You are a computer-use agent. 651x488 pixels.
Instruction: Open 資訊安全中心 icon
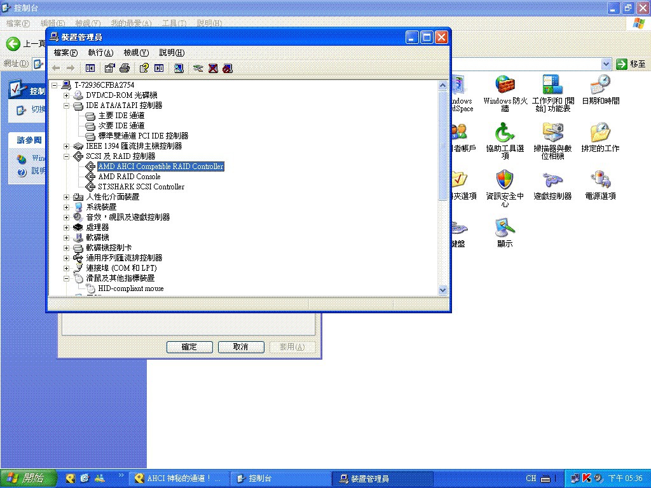click(505, 189)
